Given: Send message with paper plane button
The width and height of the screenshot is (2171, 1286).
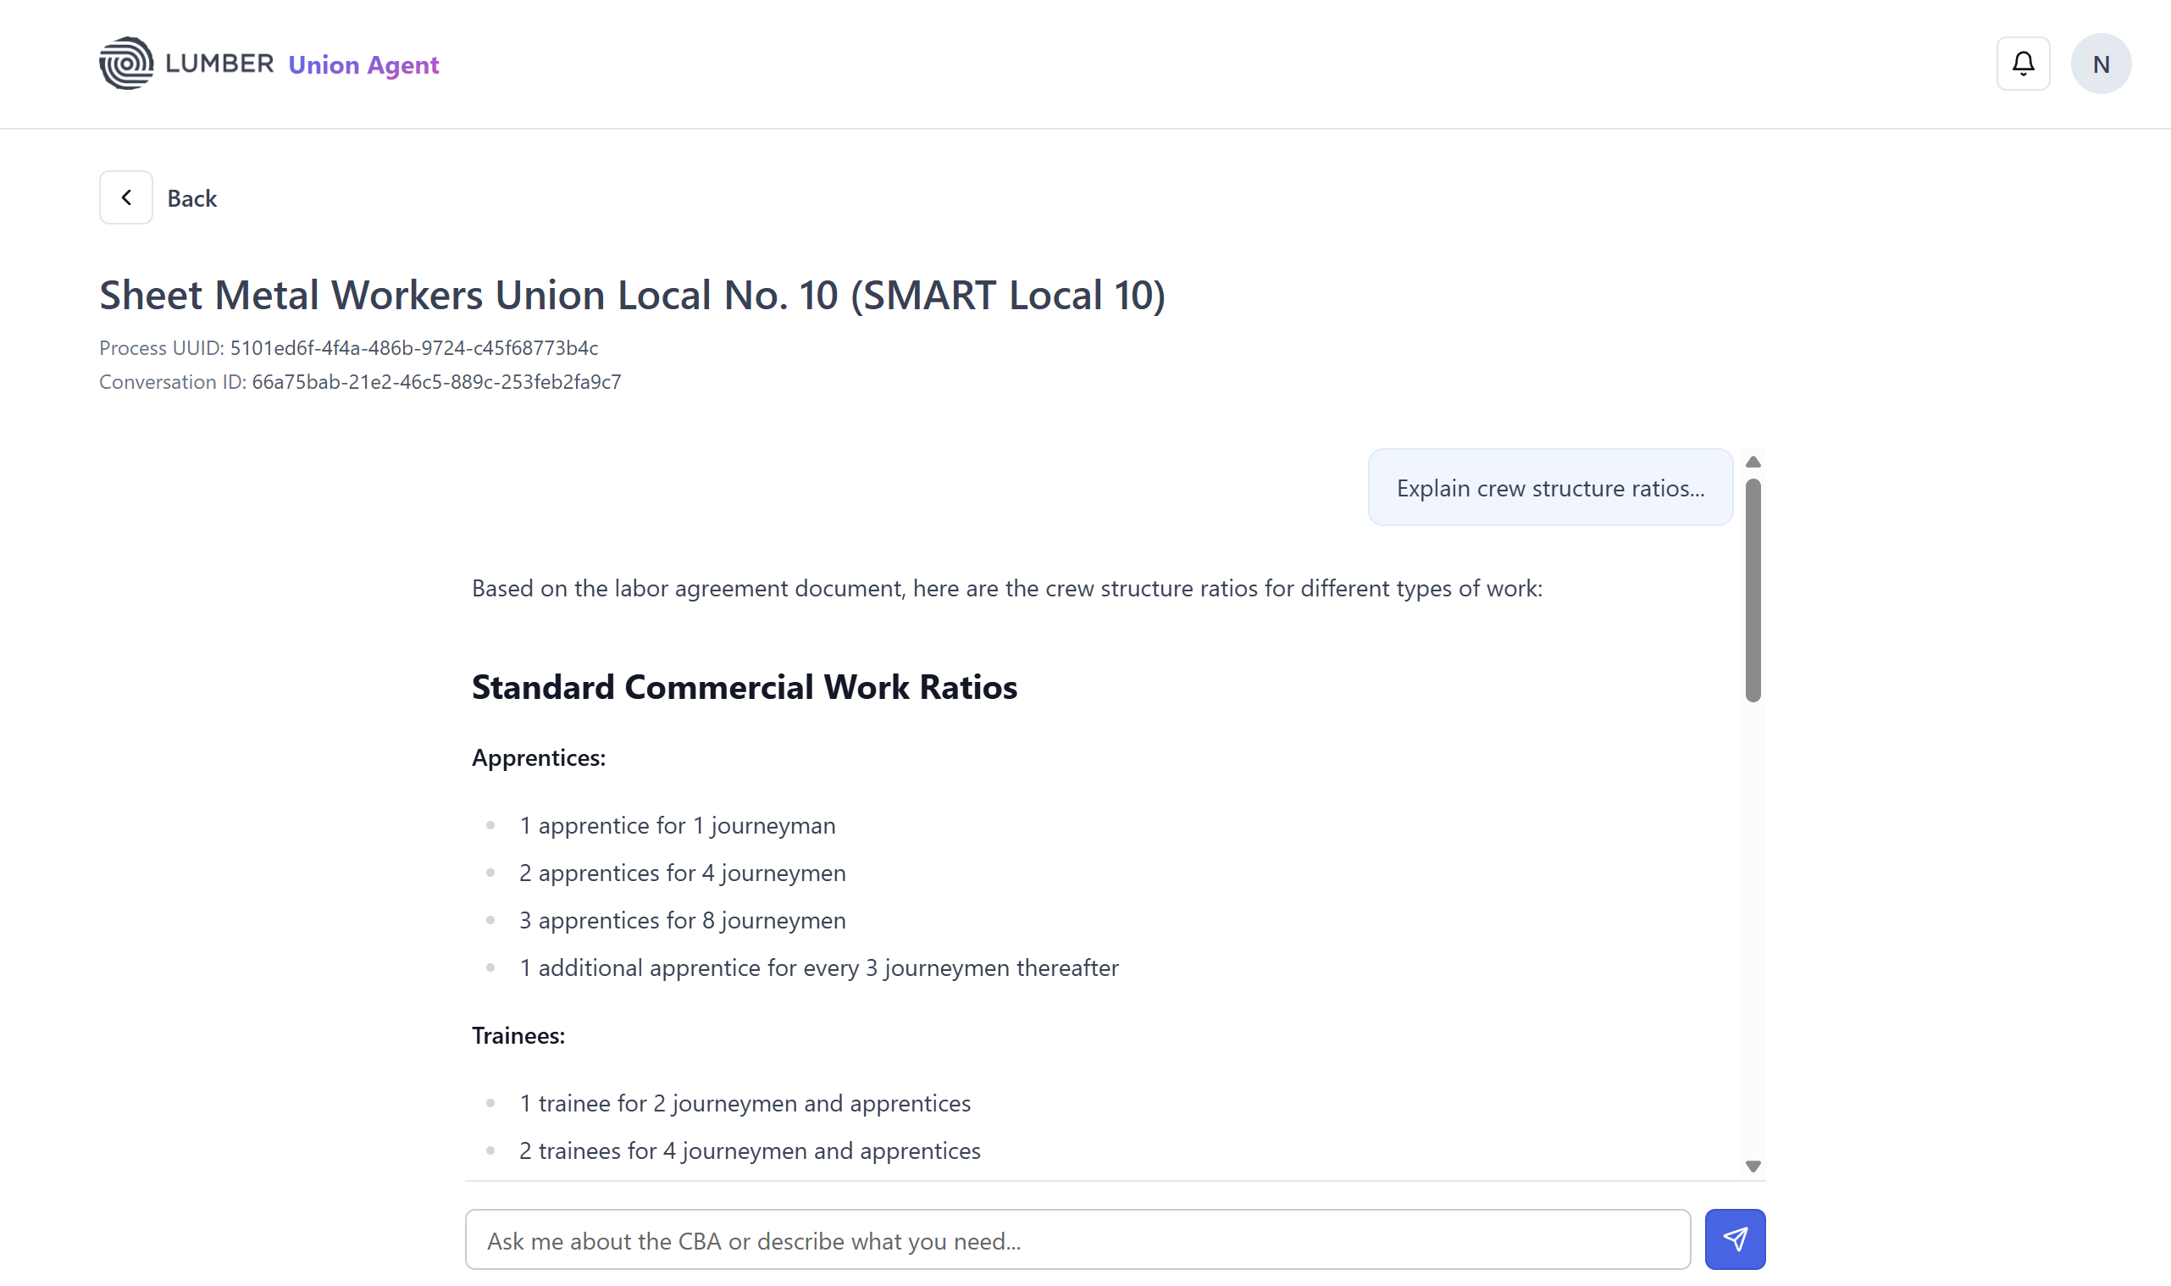Looking at the screenshot, I should pyautogui.click(x=1735, y=1239).
